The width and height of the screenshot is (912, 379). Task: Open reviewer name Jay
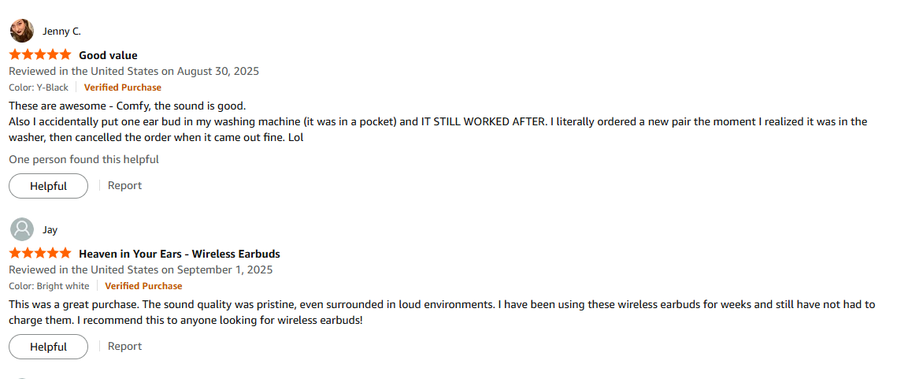pyautogui.click(x=50, y=230)
